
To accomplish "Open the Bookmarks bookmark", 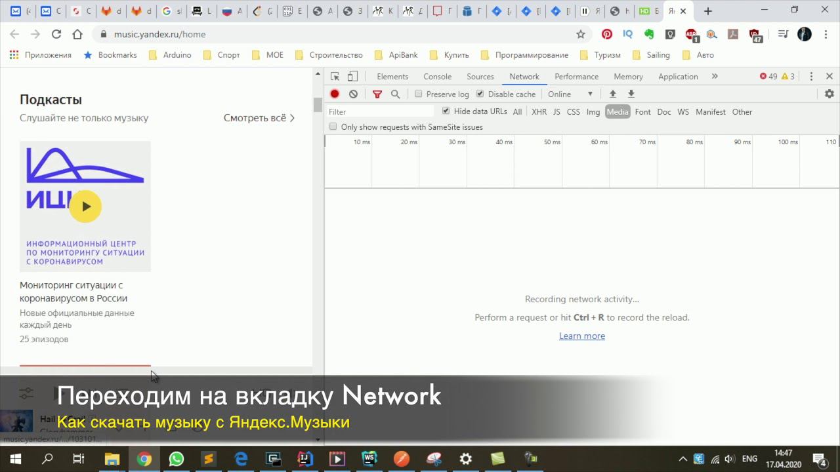I will [x=110, y=55].
